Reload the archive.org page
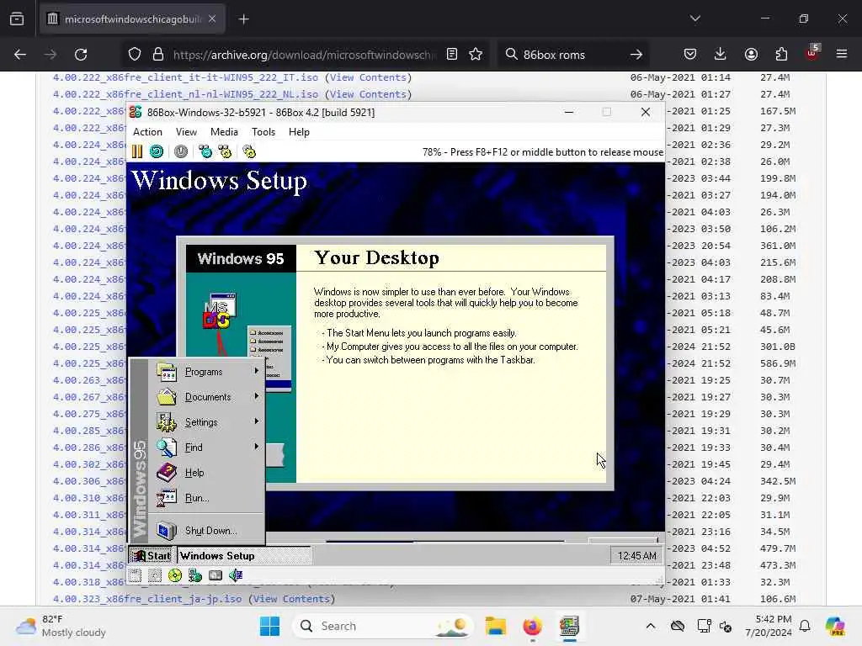The height and width of the screenshot is (646, 862). click(81, 55)
